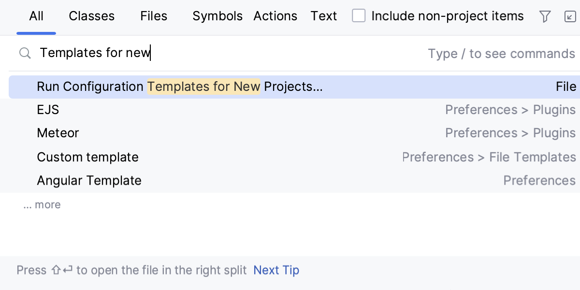Select the All tab
Screen dimensions: 580x290
(36, 15)
